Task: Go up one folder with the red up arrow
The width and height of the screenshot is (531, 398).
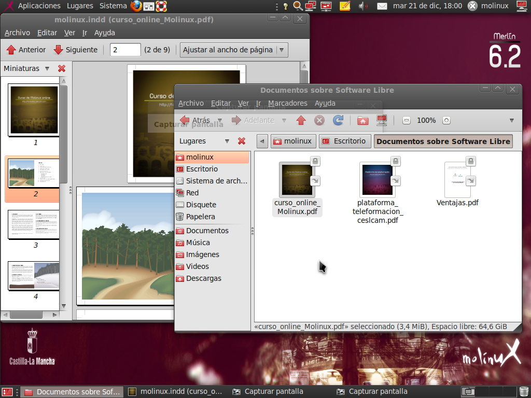Action: pyautogui.click(x=301, y=120)
